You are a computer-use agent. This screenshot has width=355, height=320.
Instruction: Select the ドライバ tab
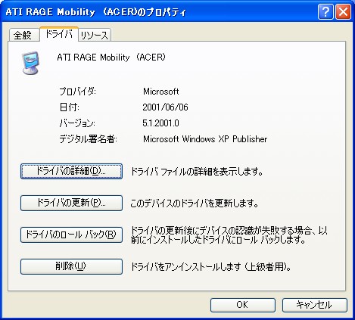59,34
